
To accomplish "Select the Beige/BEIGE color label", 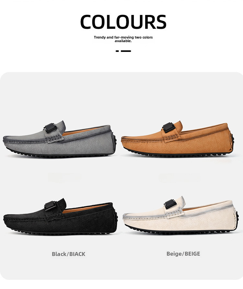I will click(x=183, y=254).
